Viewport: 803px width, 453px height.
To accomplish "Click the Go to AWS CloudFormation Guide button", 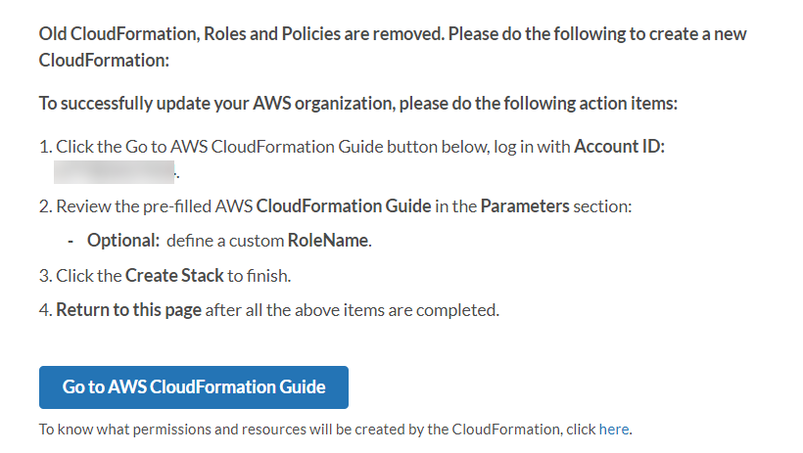I will click(x=194, y=386).
